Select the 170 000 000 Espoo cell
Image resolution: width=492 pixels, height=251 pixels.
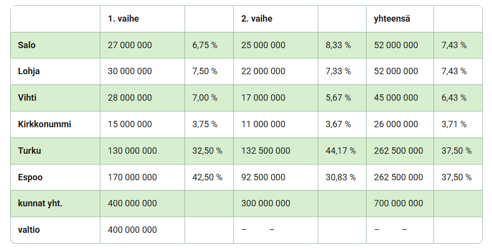[132, 177]
